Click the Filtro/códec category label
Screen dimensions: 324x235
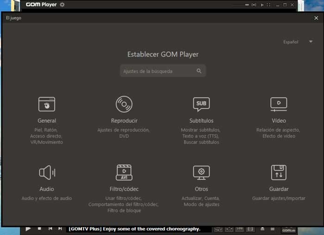tap(124, 189)
